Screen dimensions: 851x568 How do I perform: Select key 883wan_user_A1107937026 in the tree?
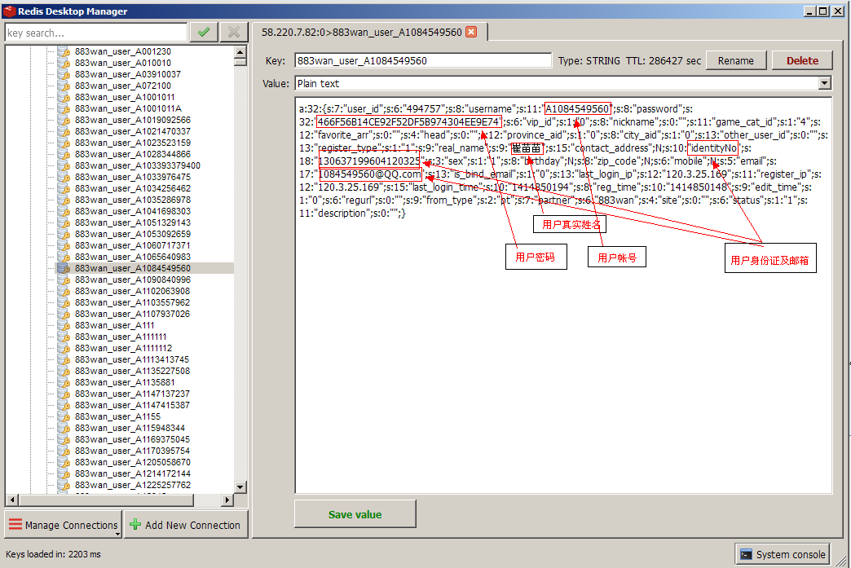[132, 314]
